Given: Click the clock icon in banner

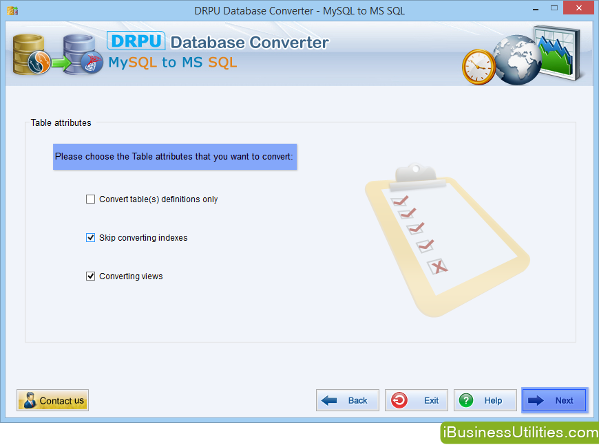Looking at the screenshot, I should pos(479,67).
